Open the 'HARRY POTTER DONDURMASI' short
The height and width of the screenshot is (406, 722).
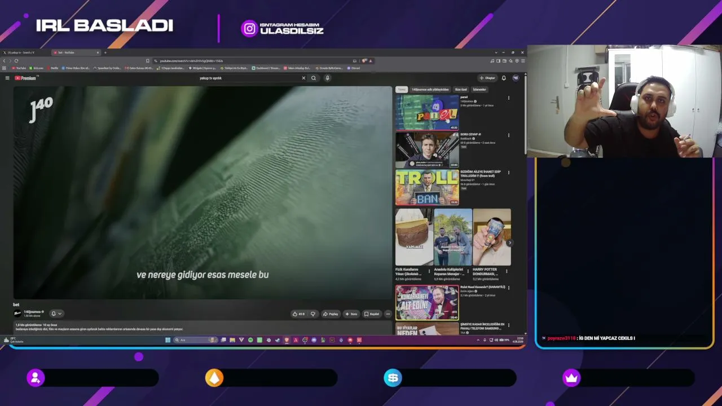[x=492, y=237]
